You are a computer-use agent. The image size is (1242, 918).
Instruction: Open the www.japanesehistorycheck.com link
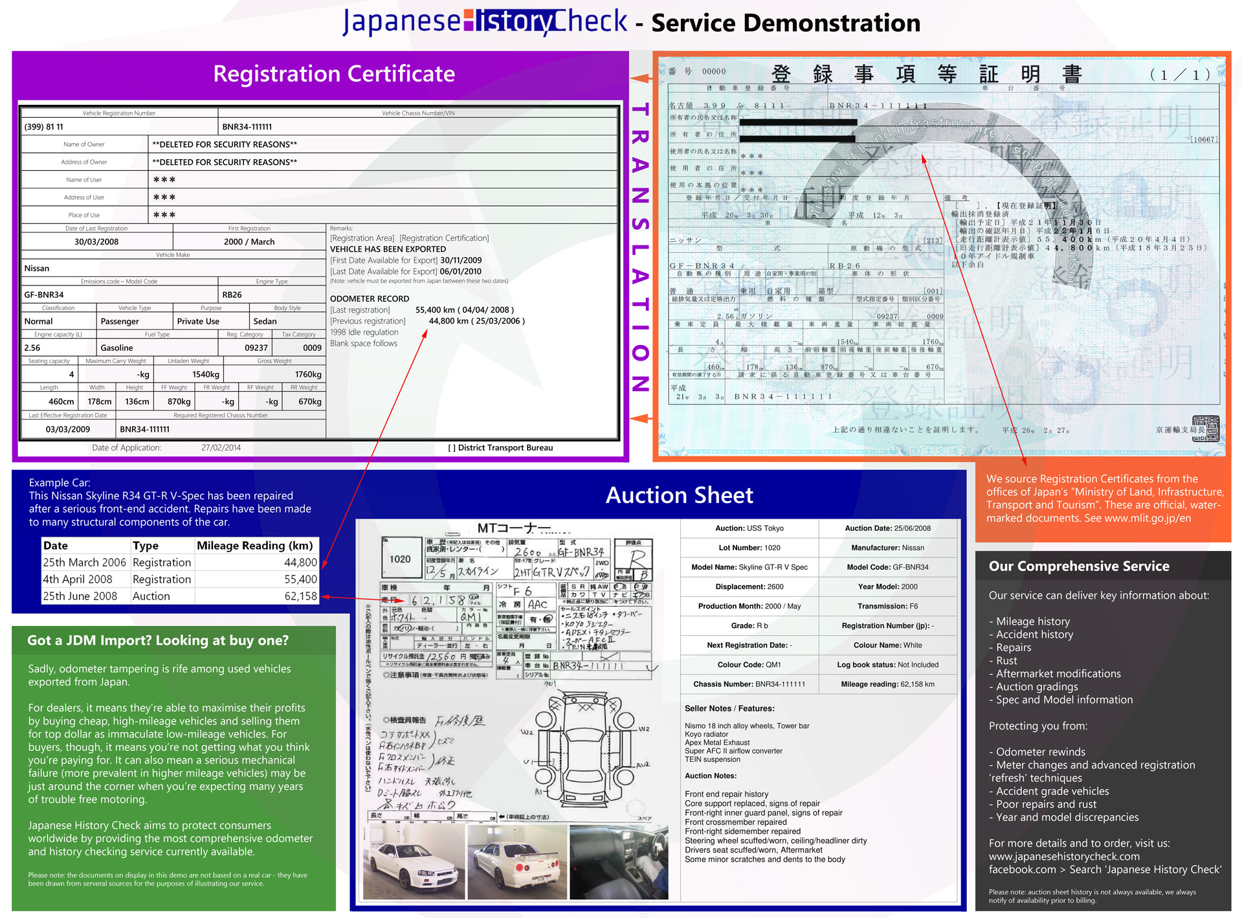[x=1065, y=856]
